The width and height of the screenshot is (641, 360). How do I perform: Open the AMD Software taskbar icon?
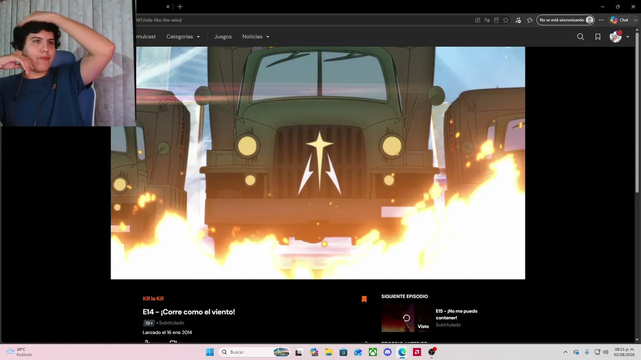(417, 352)
